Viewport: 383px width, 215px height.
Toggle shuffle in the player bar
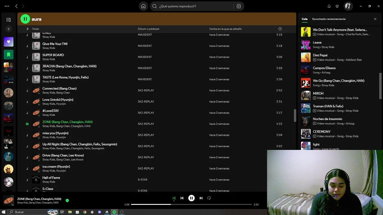click(x=174, y=198)
